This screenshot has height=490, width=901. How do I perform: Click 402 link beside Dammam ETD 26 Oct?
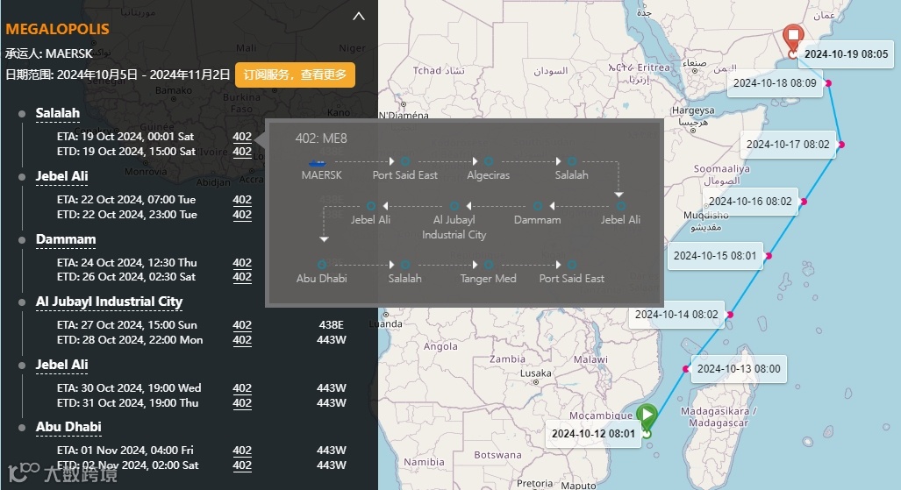(x=242, y=277)
